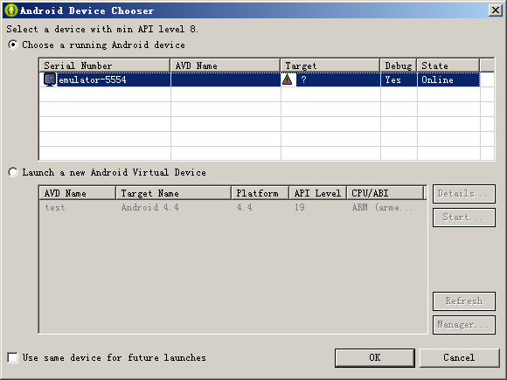
Task: Enable 'Use same device for future launches' checkbox
Action: [x=12, y=357]
